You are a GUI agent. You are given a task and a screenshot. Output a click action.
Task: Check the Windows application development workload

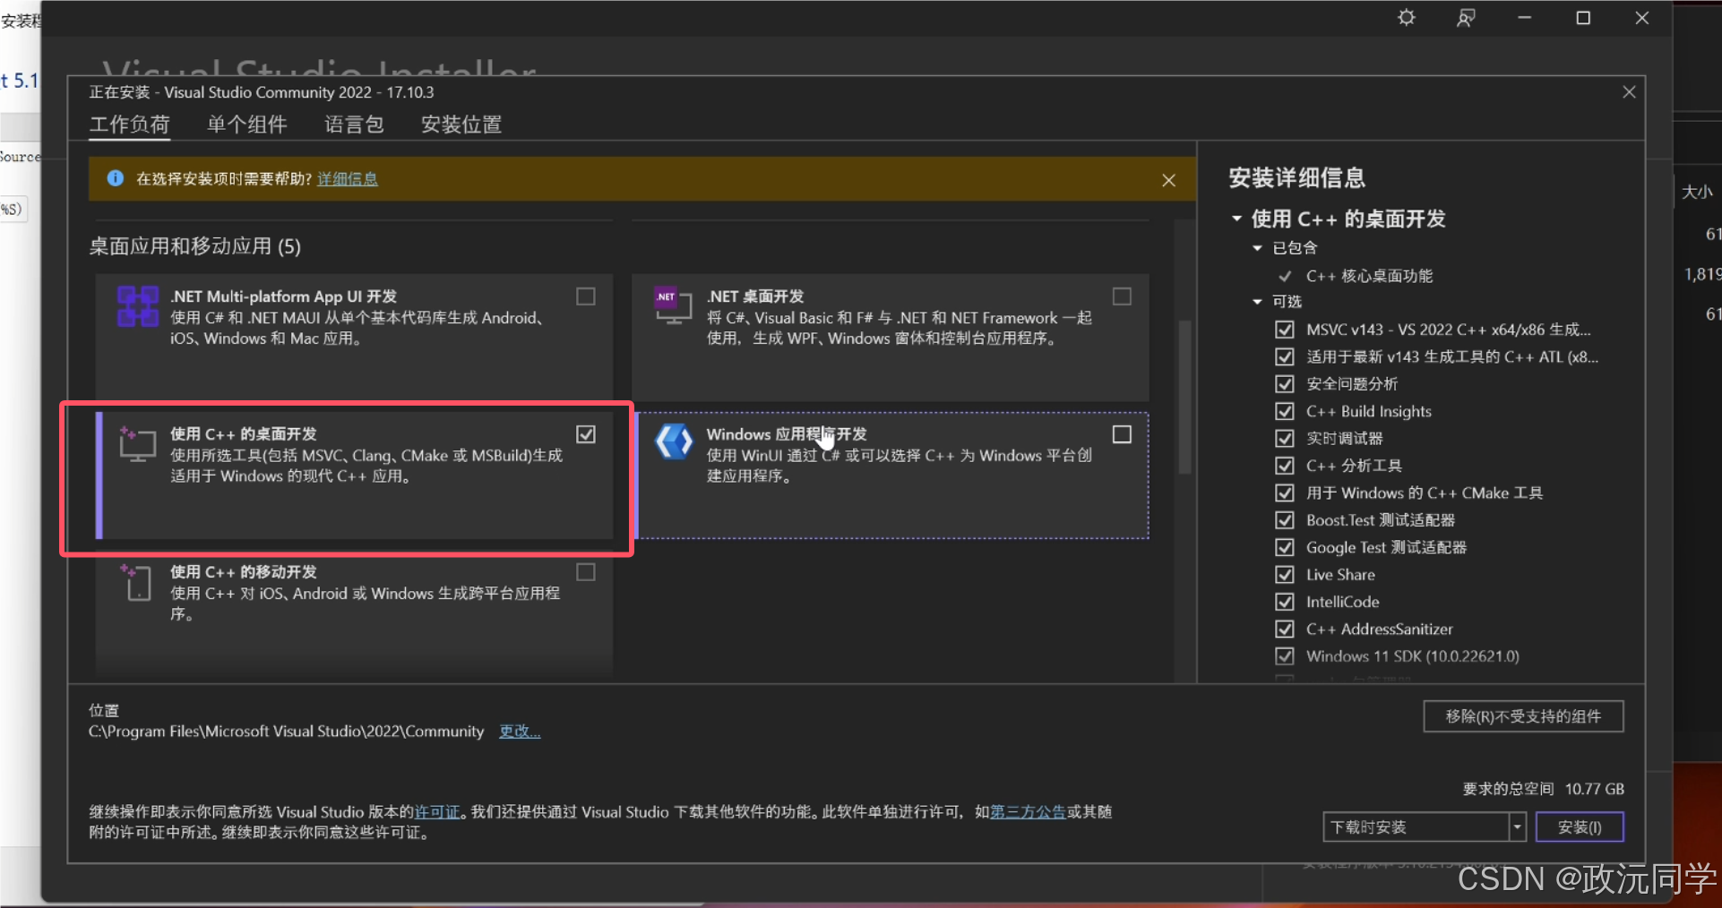tap(1122, 434)
